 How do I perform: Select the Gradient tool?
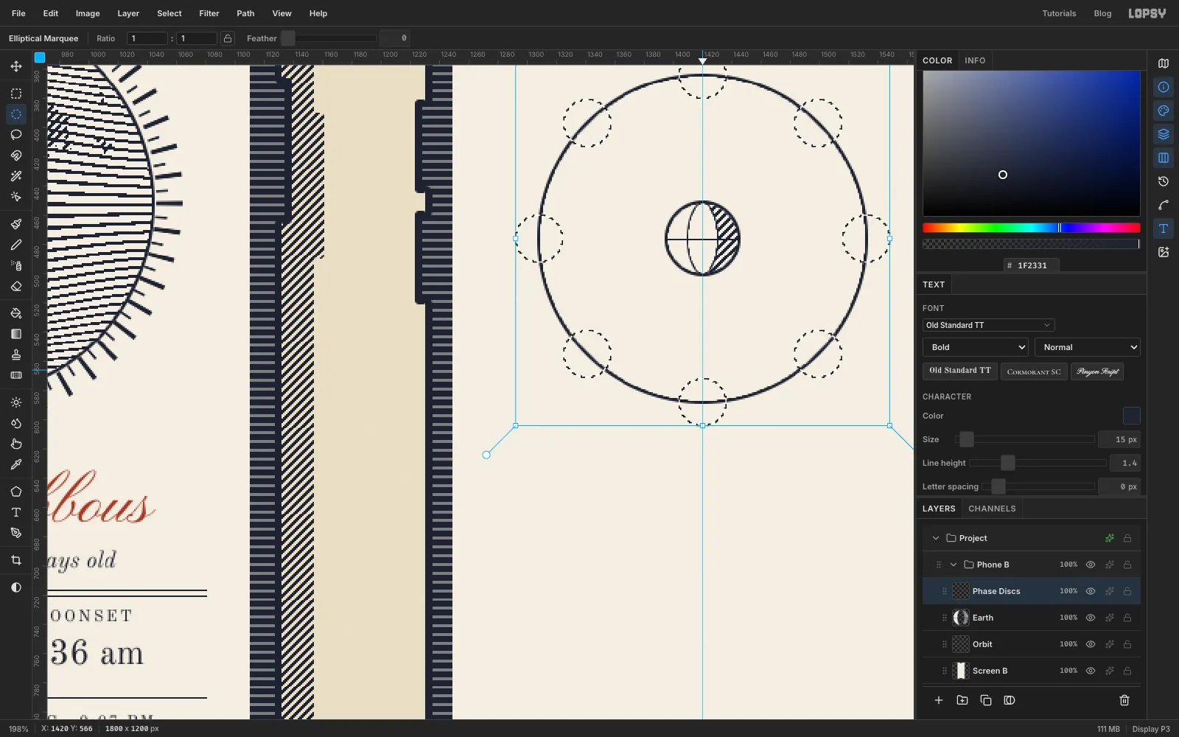click(16, 334)
